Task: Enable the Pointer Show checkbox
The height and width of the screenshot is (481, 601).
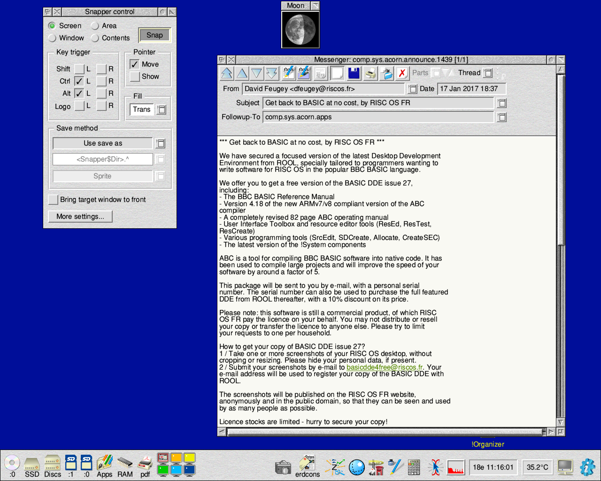Action: (x=135, y=77)
